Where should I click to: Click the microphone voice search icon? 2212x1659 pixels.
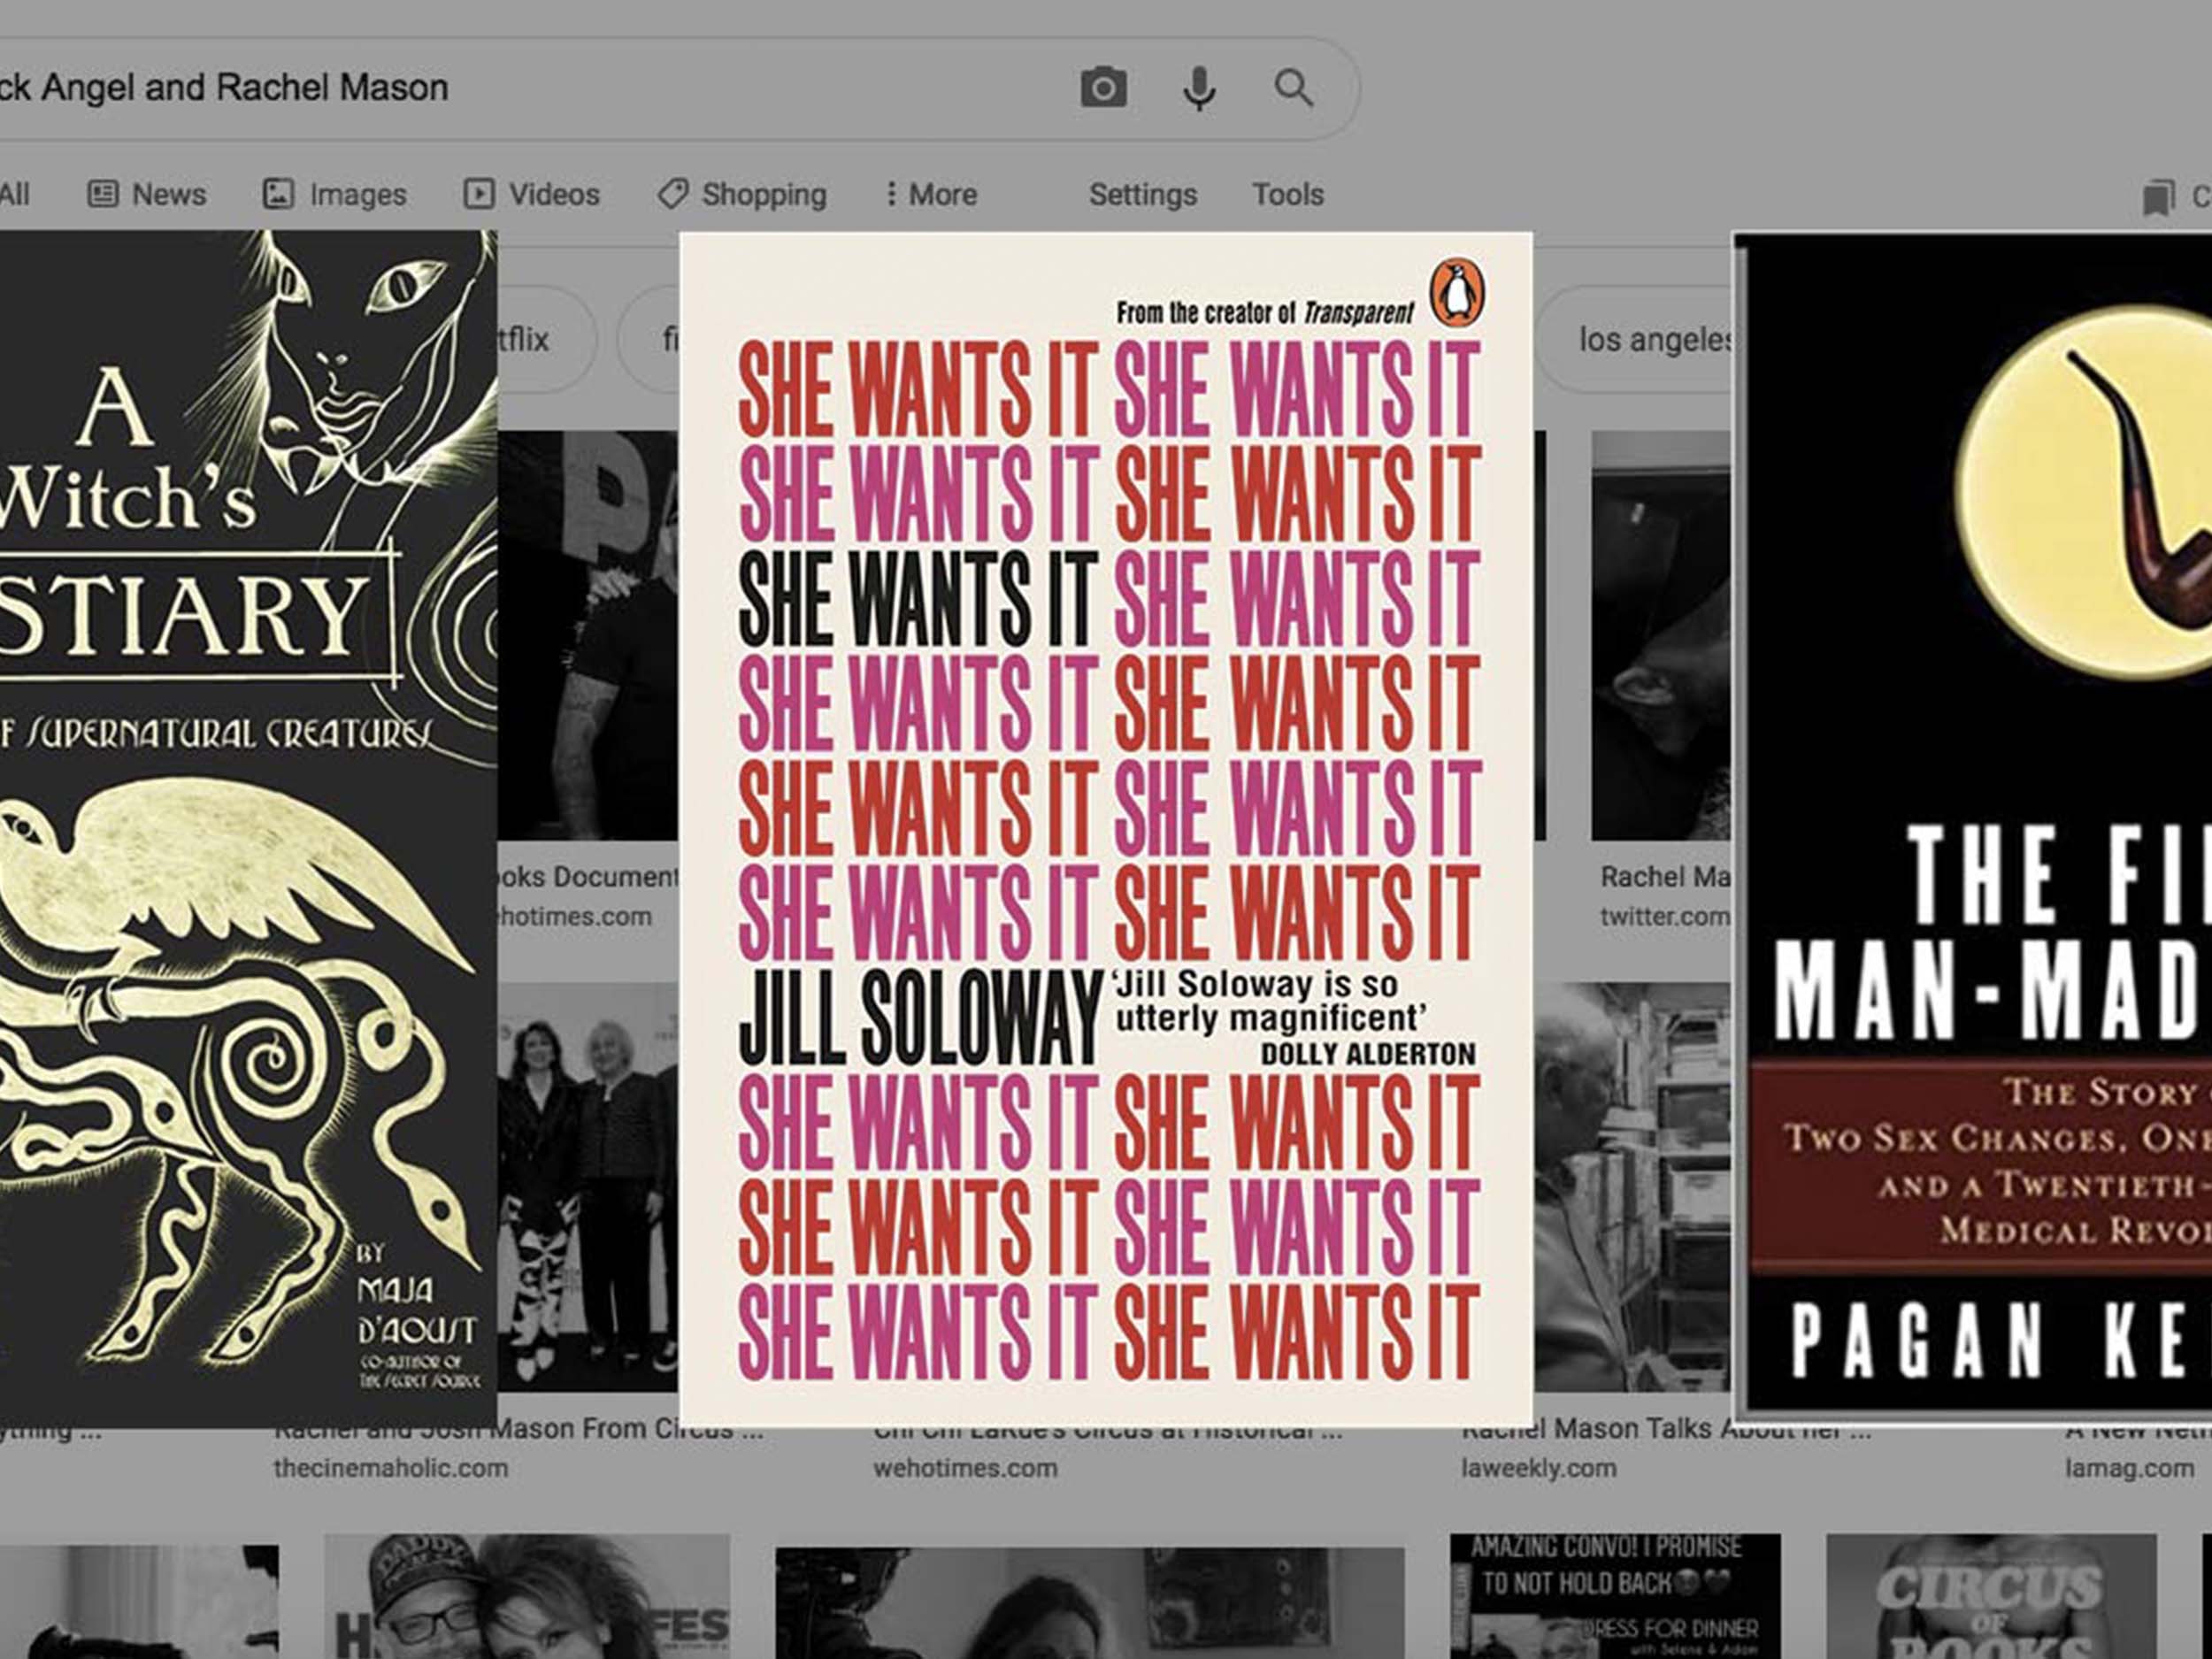pyautogui.click(x=1199, y=88)
